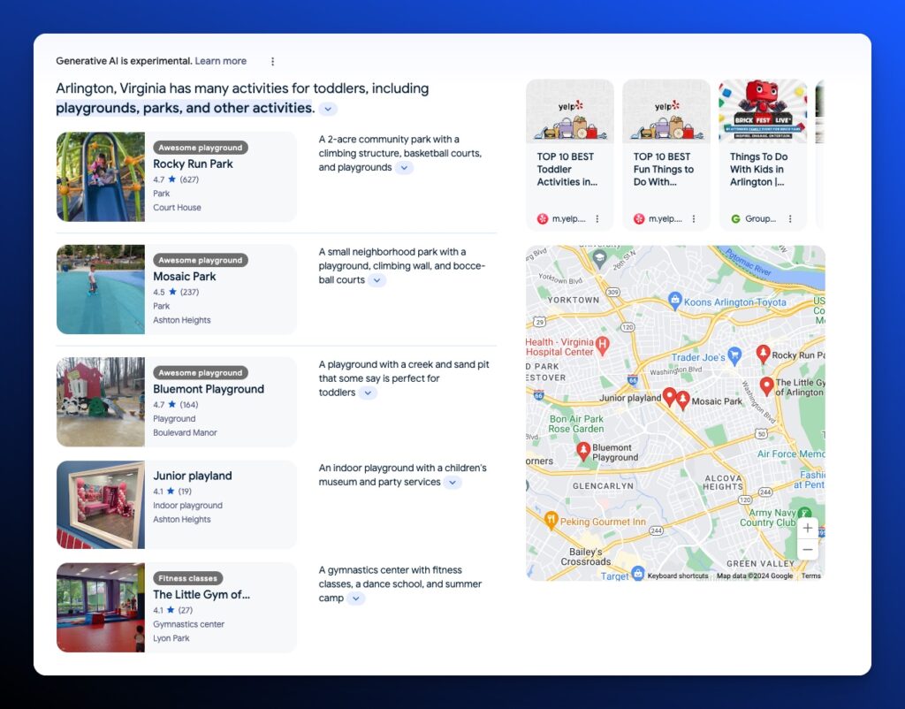The image size is (905, 709).
Task: Expand the Arlington toddler activities summary chevron
Action: (328, 109)
